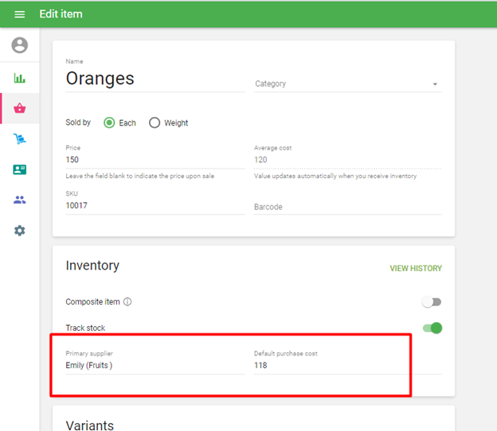This screenshot has height=431, width=497.
Task: Disable the Track stock toggle
Action: (432, 328)
